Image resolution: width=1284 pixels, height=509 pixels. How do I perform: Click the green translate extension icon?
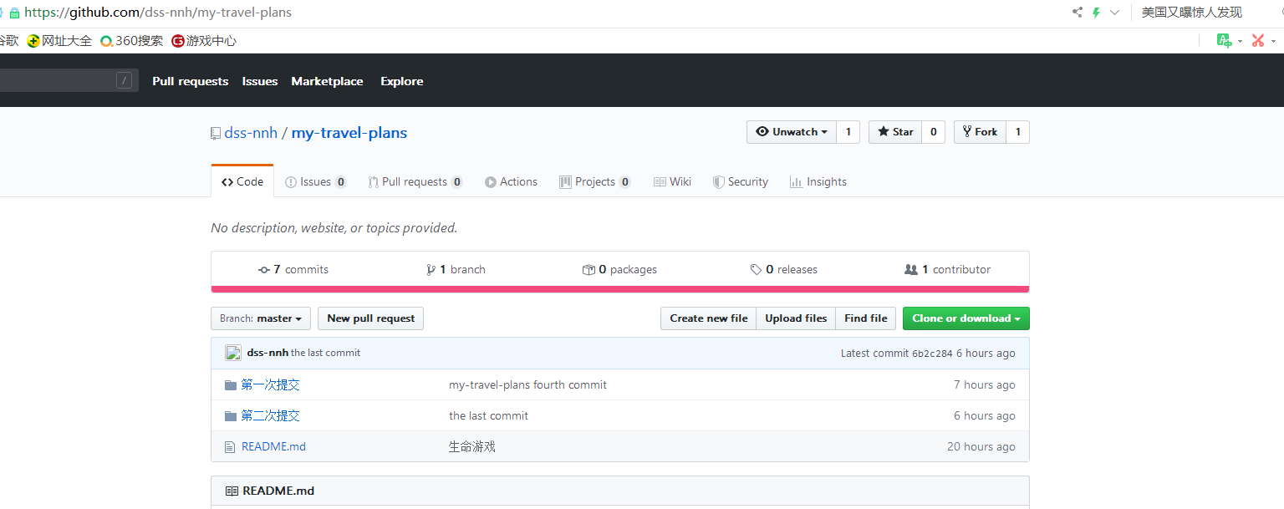1225,40
